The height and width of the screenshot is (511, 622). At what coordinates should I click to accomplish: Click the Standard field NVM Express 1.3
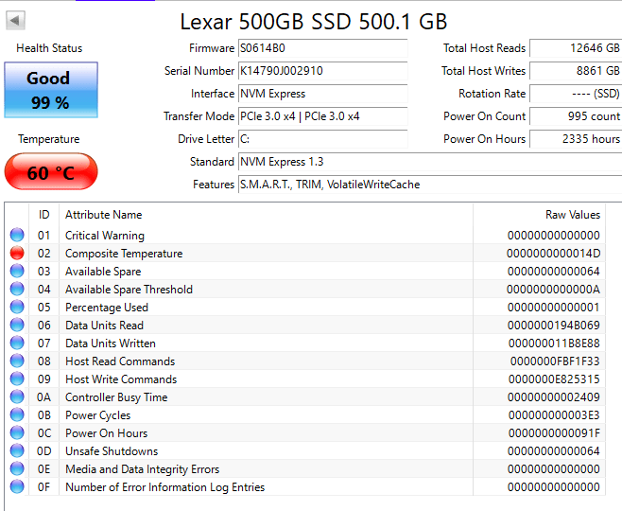430,162
